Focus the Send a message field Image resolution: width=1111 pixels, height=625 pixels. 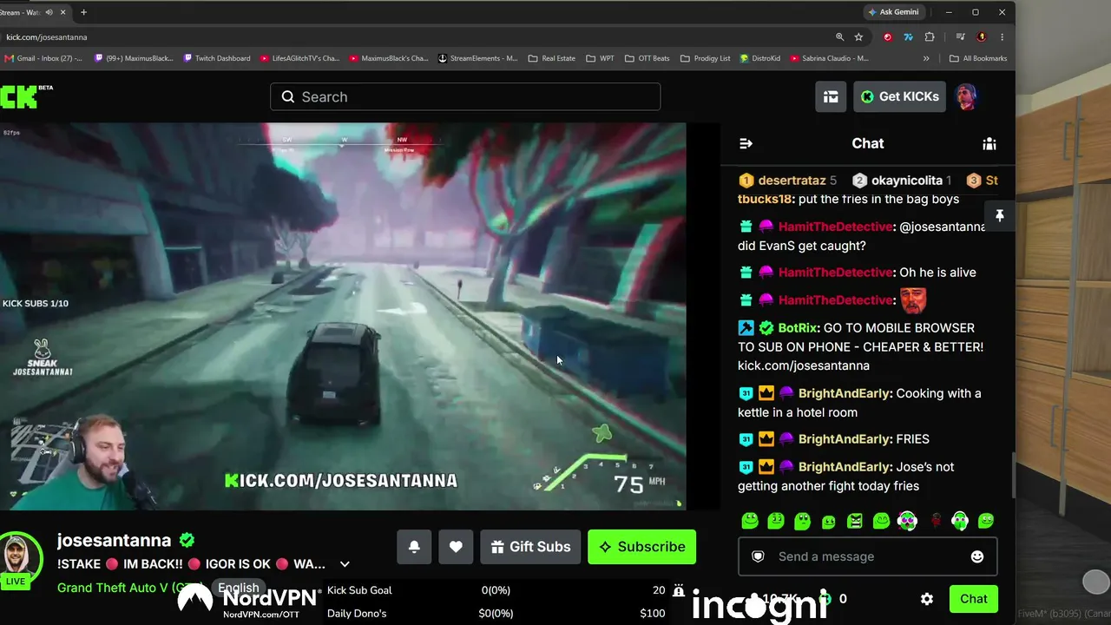tap(867, 556)
